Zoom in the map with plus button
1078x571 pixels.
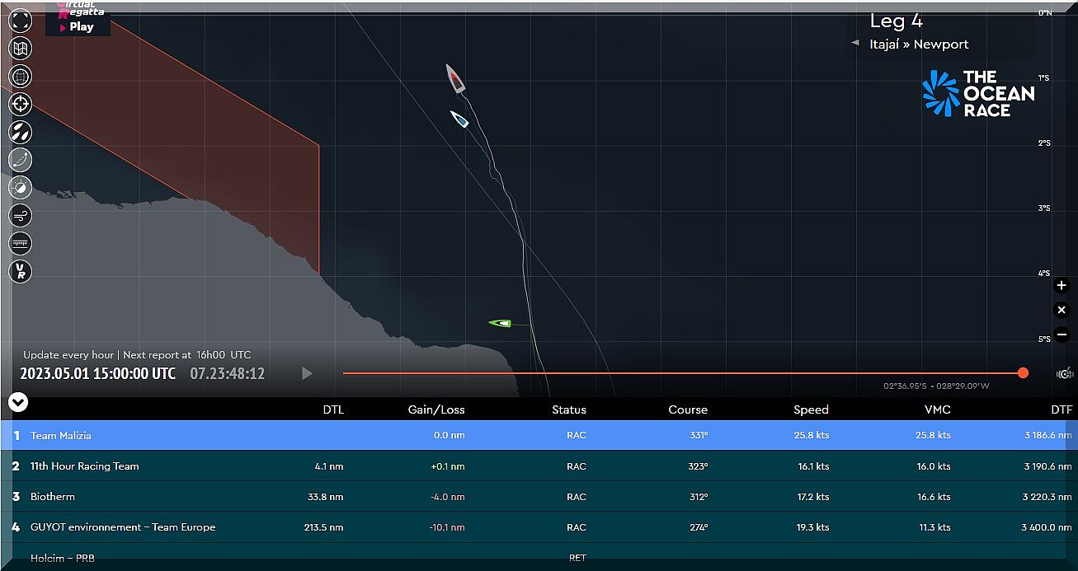[x=1062, y=286]
